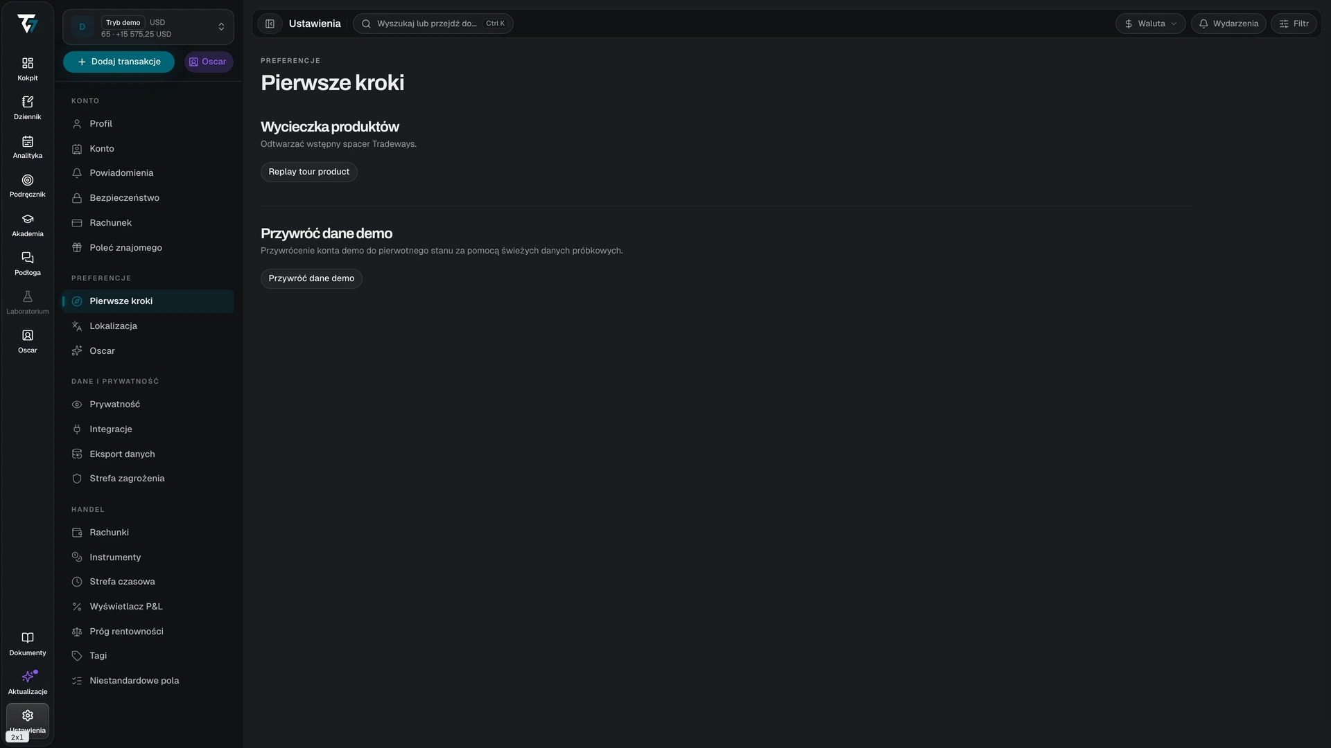The width and height of the screenshot is (1331, 748).
Task: Open the Akademia section icon
Action: [28, 219]
